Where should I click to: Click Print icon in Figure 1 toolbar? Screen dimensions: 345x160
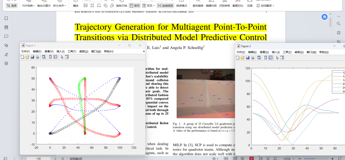click(37, 57)
